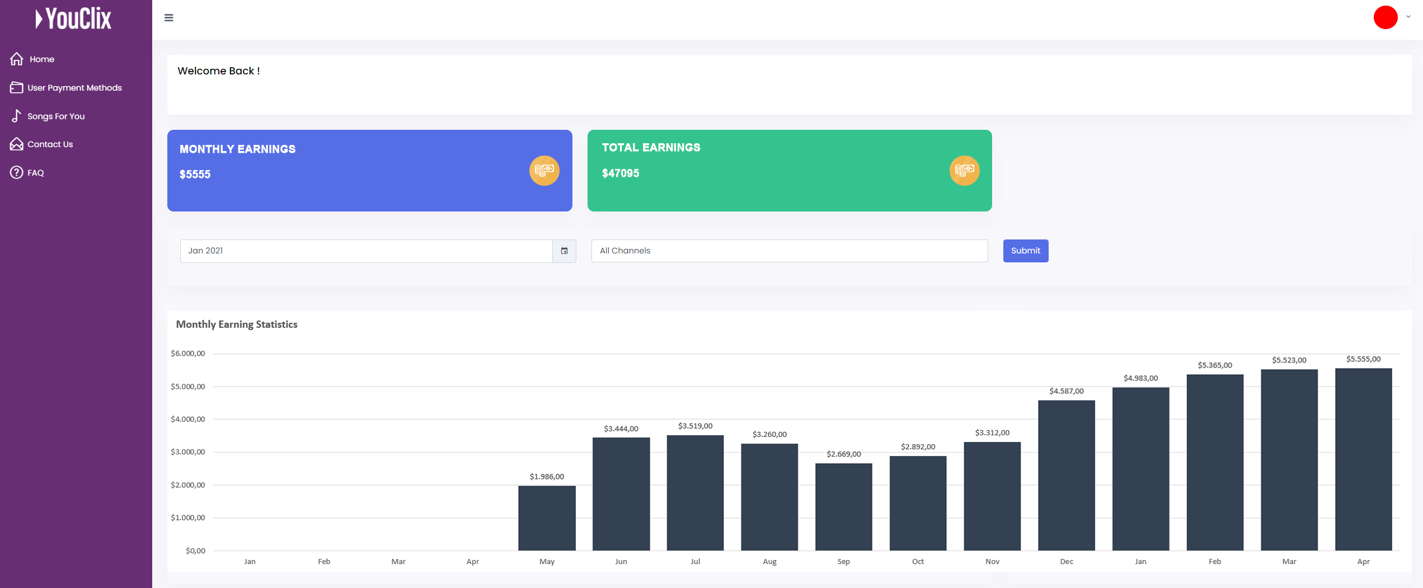
Task: Click the $1.986,00 value label
Action: (547, 477)
